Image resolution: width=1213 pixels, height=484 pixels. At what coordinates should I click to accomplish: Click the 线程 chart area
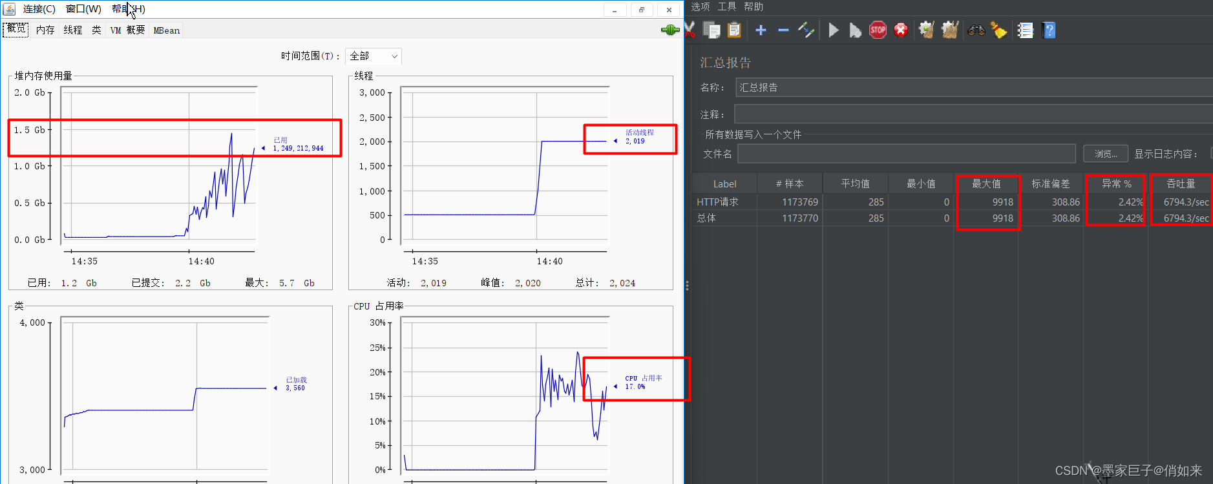pyautogui.click(x=504, y=165)
